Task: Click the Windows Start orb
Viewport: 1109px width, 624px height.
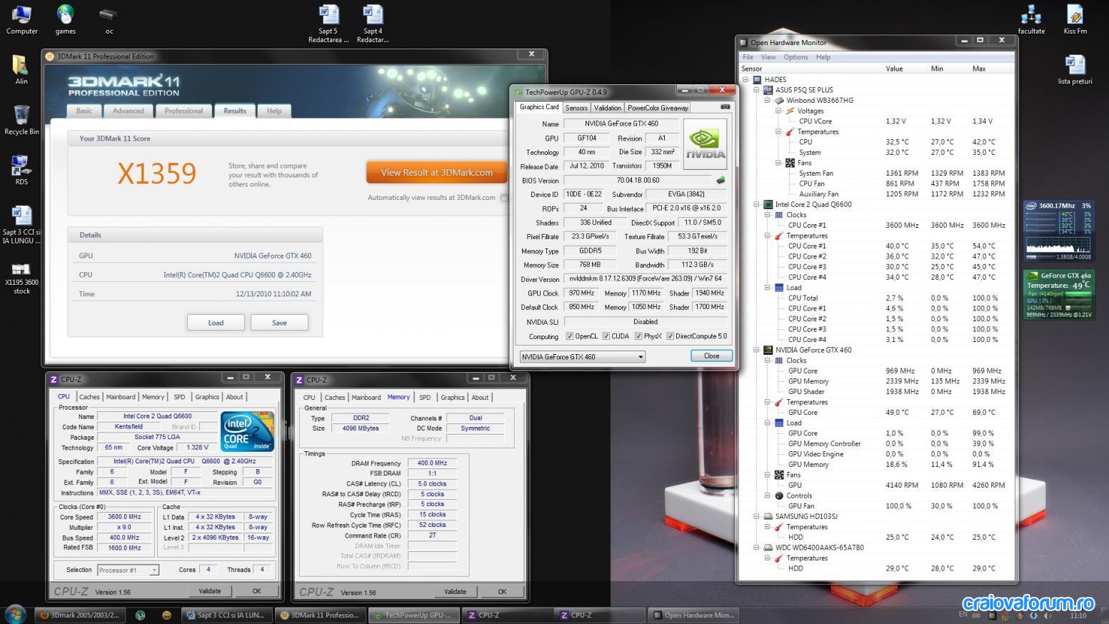Action: tap(15, 614)
